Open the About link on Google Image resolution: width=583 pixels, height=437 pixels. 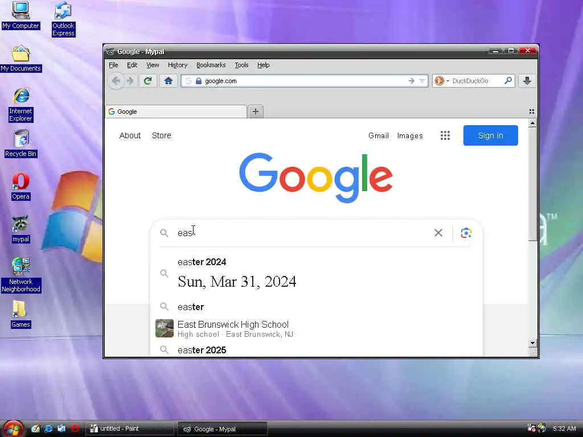point(130,135)
